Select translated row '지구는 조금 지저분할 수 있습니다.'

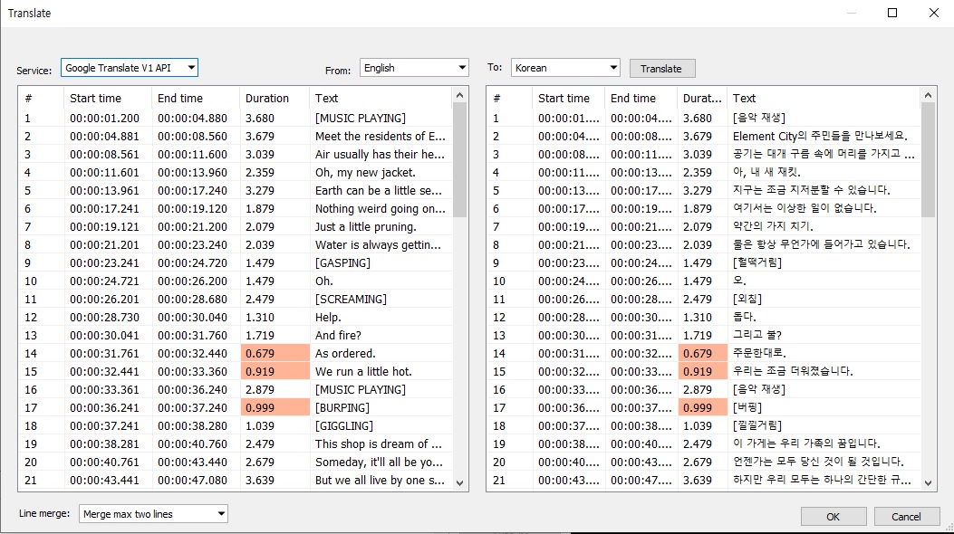point(704,191)
